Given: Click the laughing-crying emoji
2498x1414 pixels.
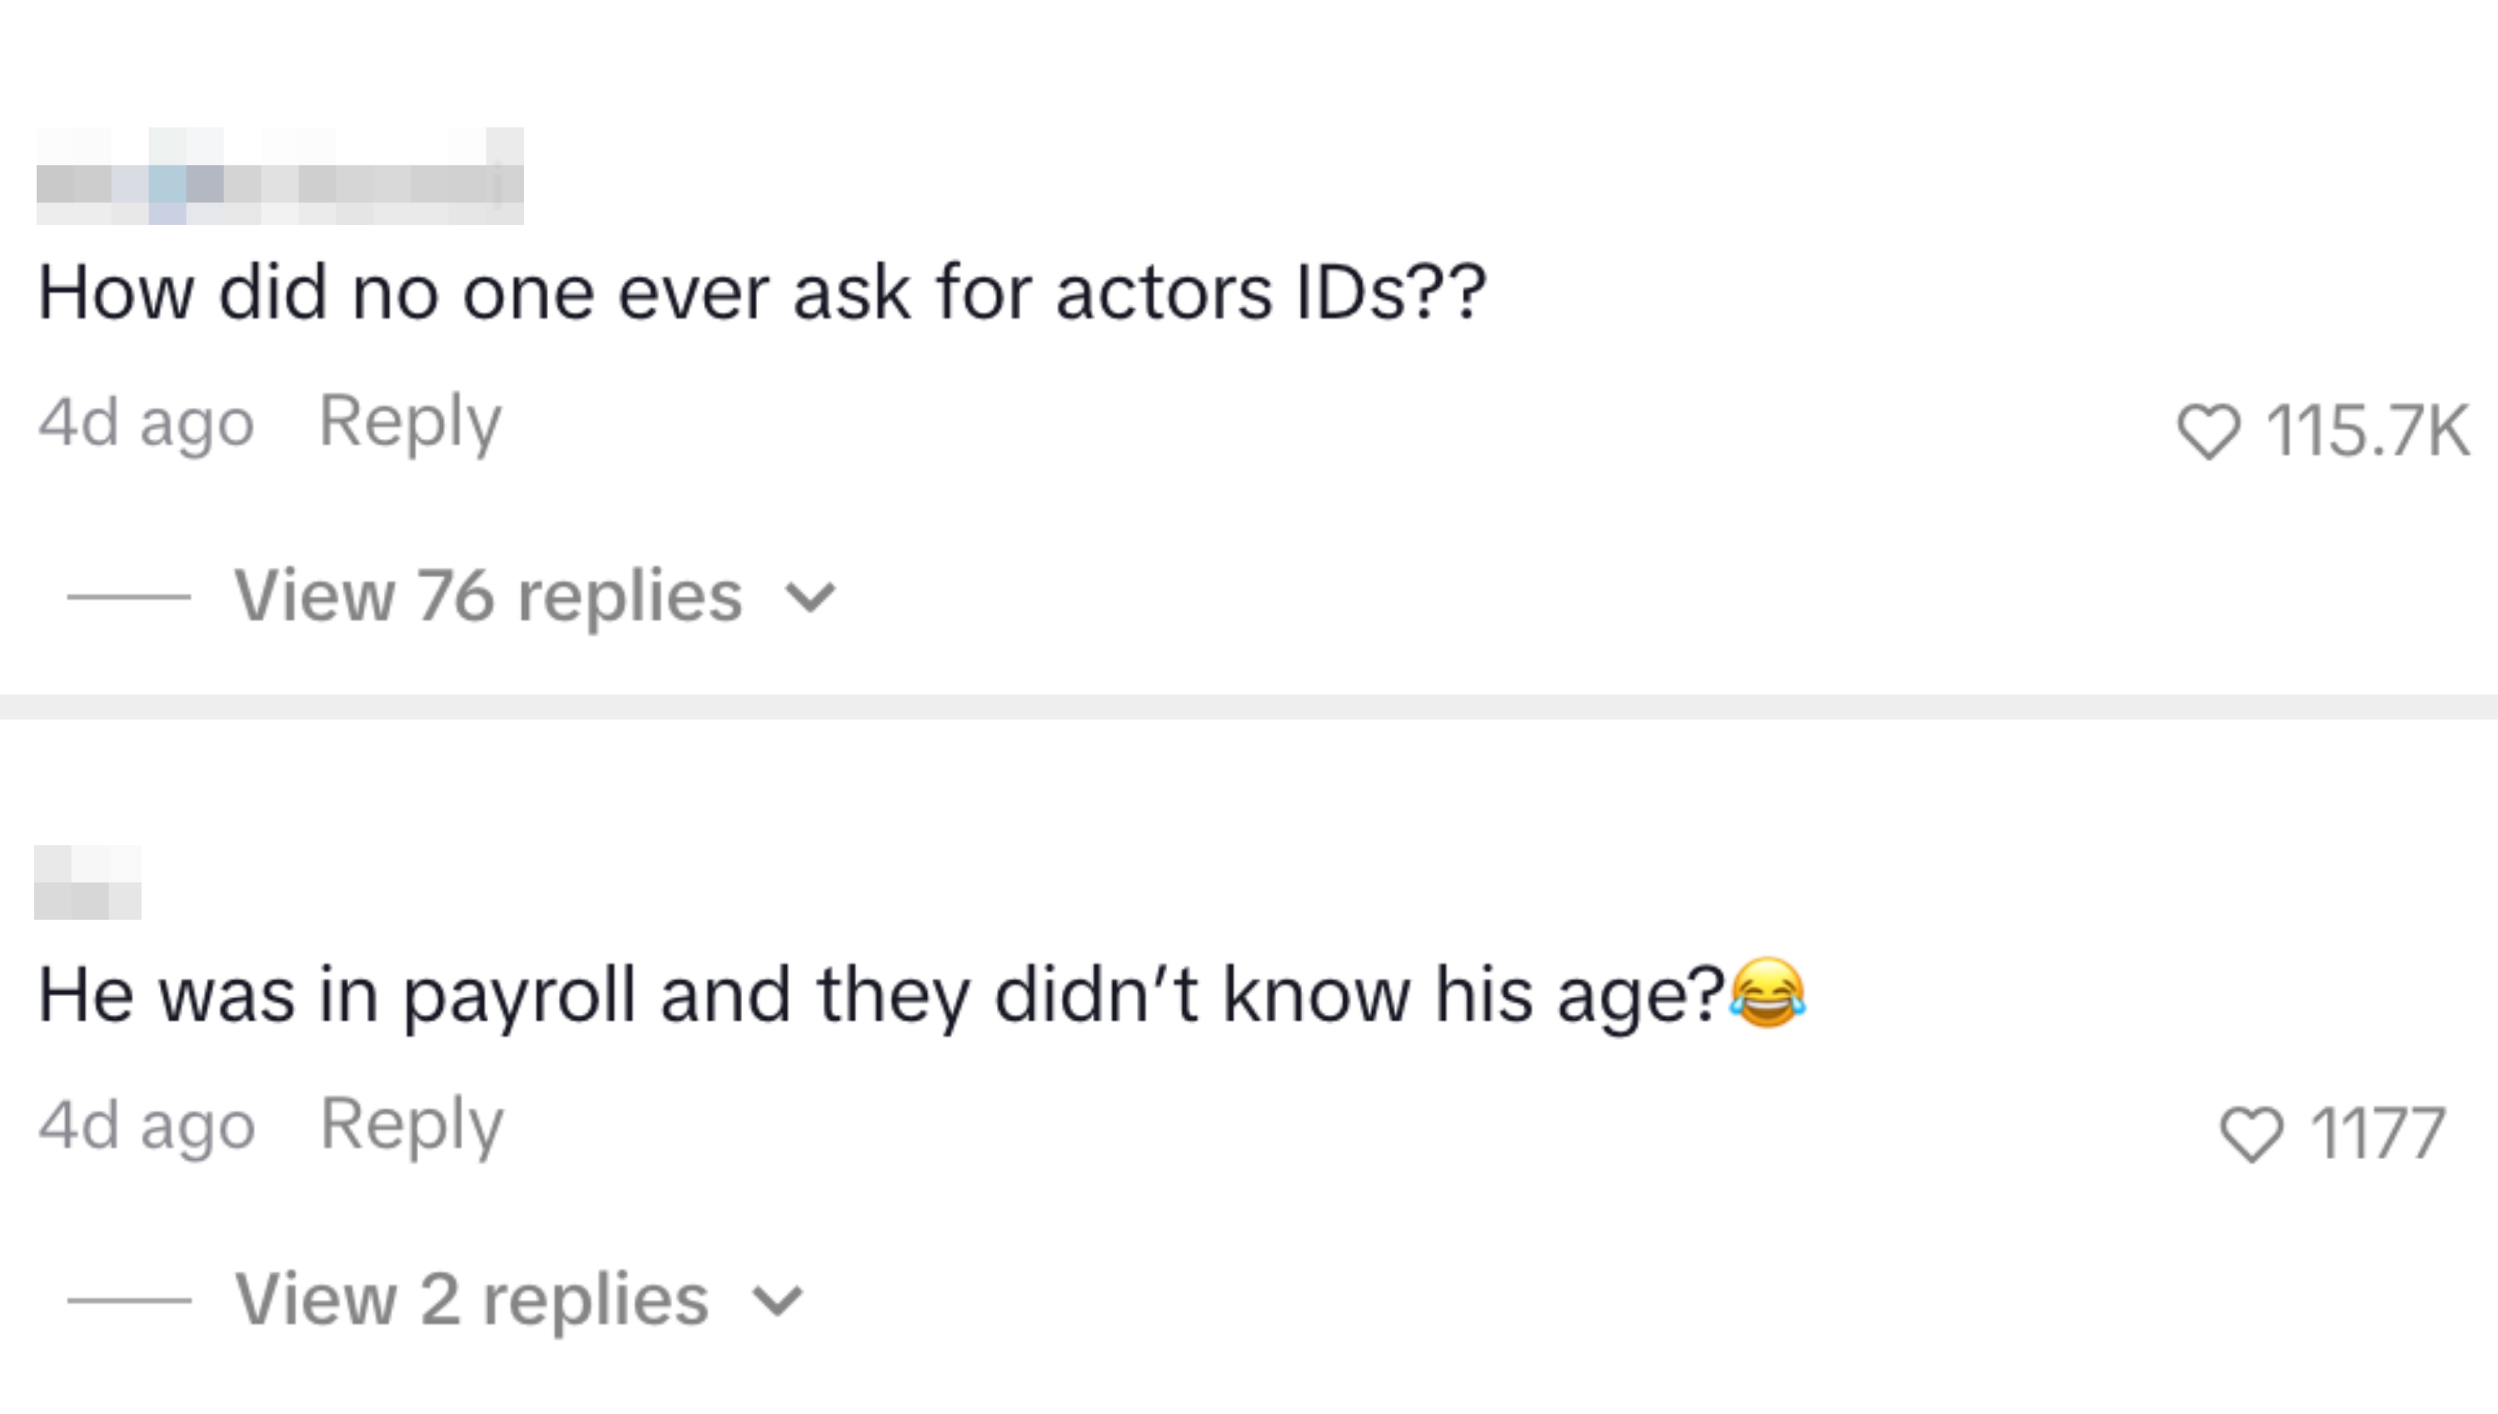Looking at the screenshot, I should pos(1768,993).
